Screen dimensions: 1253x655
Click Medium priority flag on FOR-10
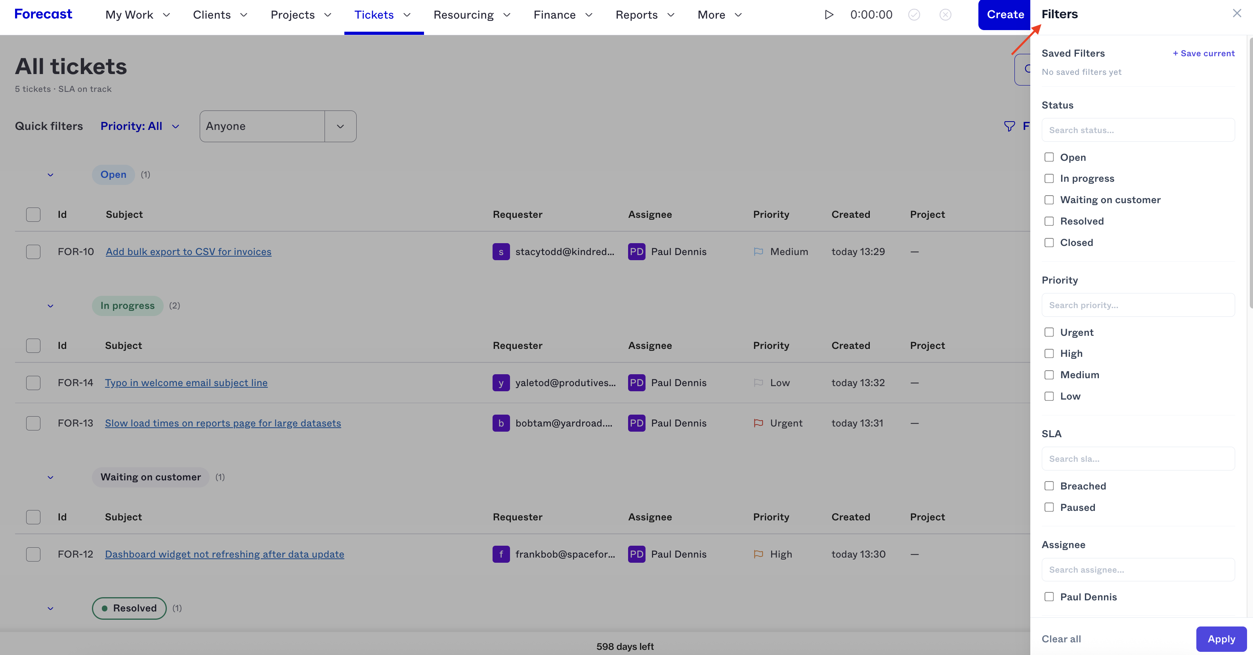[758, 251]
